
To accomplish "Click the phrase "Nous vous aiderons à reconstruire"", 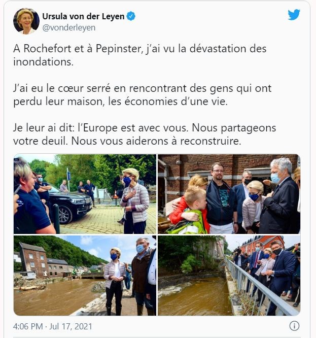I will 155,141.
